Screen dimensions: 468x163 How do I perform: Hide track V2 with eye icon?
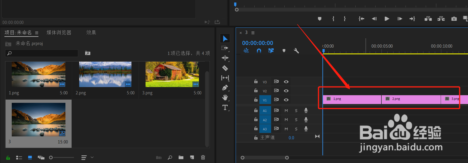(x=286, y=91)
